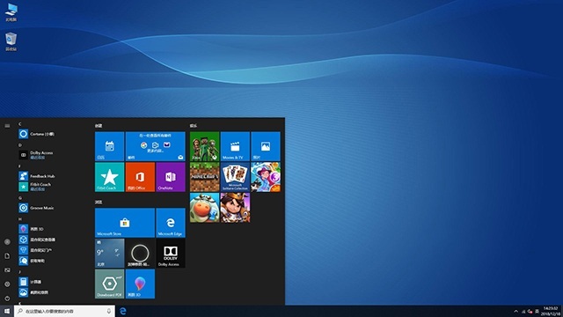
Task: Open the Bubble Witch 3 game tile
Action: tap(266, 177)
